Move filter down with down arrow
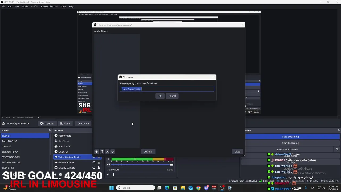Screen dimensions: 341x192 point(113,152)
